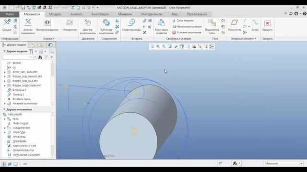
Task: Select Двигать компоненты drag tool
Action: (88, 26)
